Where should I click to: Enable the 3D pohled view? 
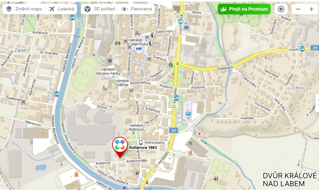(x=99, y=9)
